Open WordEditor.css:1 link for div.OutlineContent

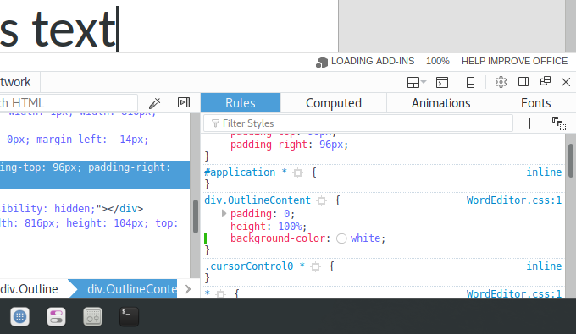[x=514, y=200]
